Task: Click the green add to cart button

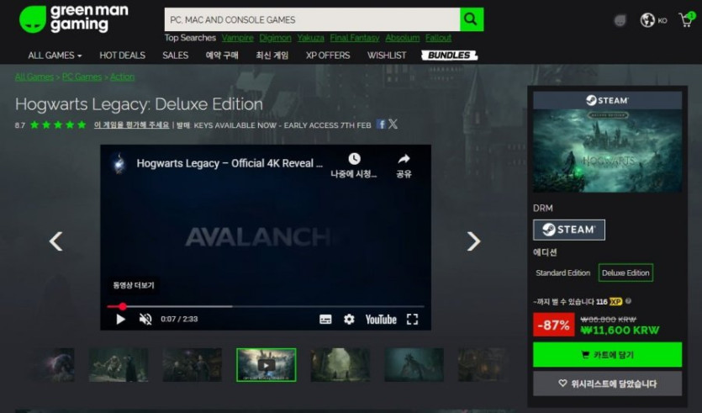Action: (x=607, y=355)
